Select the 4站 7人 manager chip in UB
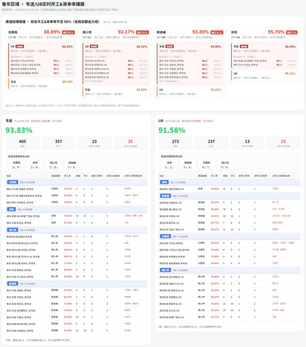The image size is (306, 347). click(x=206, y=165)
